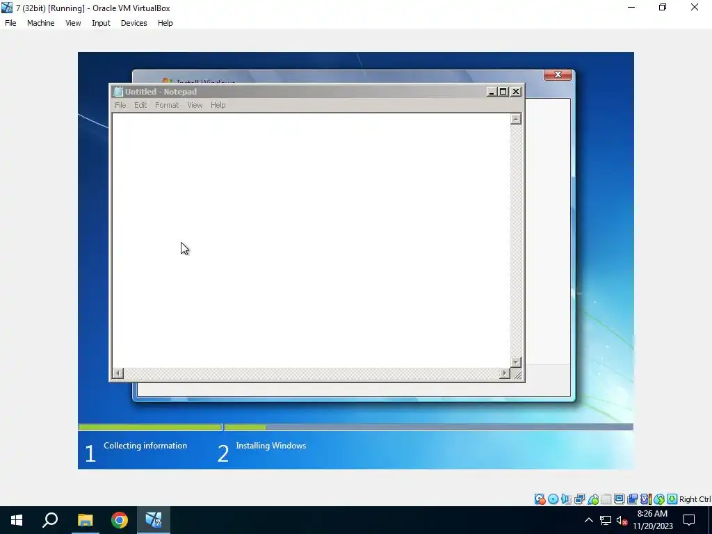The image size is (712, 534).
Task: Click USB devices indicator icon
Action: 593,499
